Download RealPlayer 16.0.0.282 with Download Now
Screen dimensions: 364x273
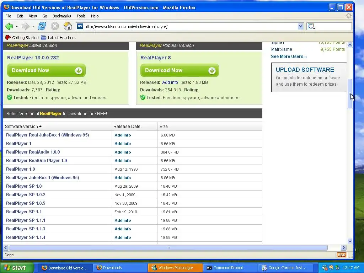point(46,70)
